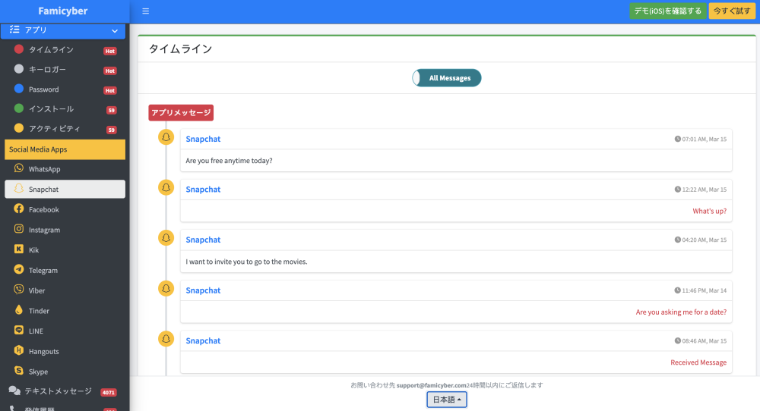Click the Instagram icon in sidebar
Viewport: 760px width, 411px height.
click(19, 229)
